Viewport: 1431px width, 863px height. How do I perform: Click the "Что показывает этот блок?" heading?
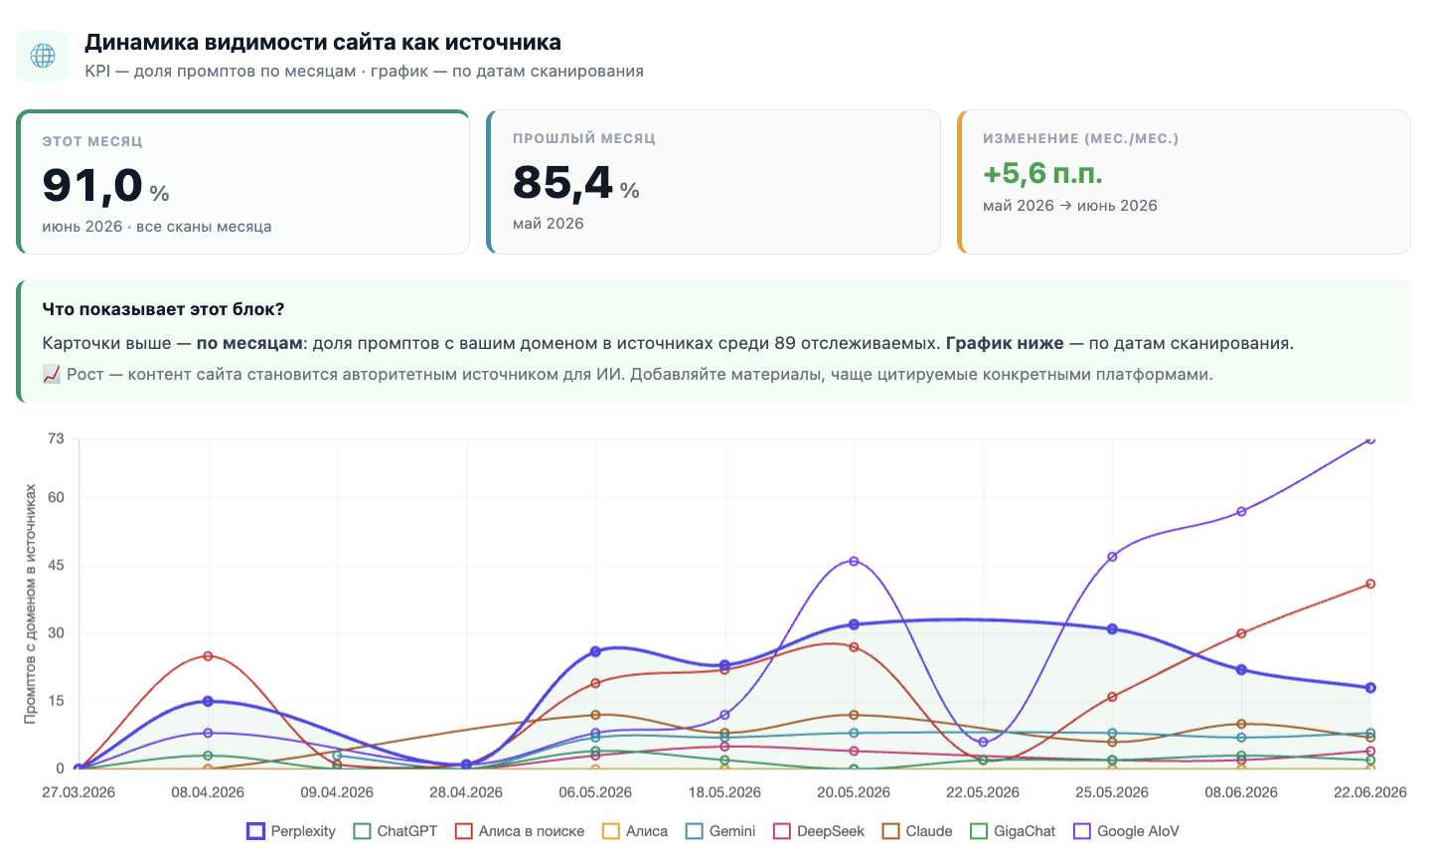pyautogui.click(x=164, y=309)
